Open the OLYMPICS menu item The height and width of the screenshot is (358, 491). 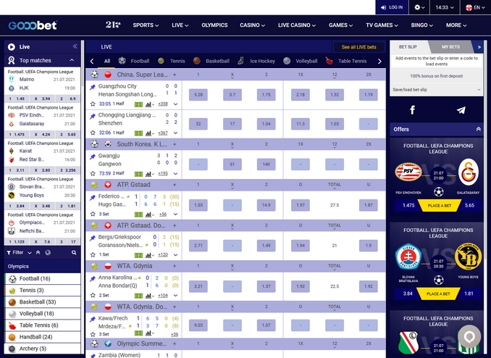tap(214, 25)
